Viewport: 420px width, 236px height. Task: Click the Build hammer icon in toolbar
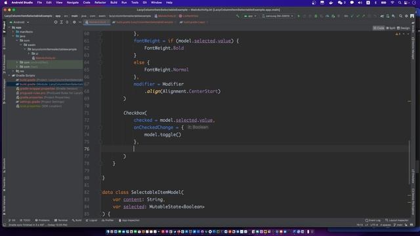[x=238, y=16]
